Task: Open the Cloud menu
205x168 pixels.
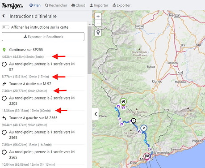Action: click(x=78, y=5)
